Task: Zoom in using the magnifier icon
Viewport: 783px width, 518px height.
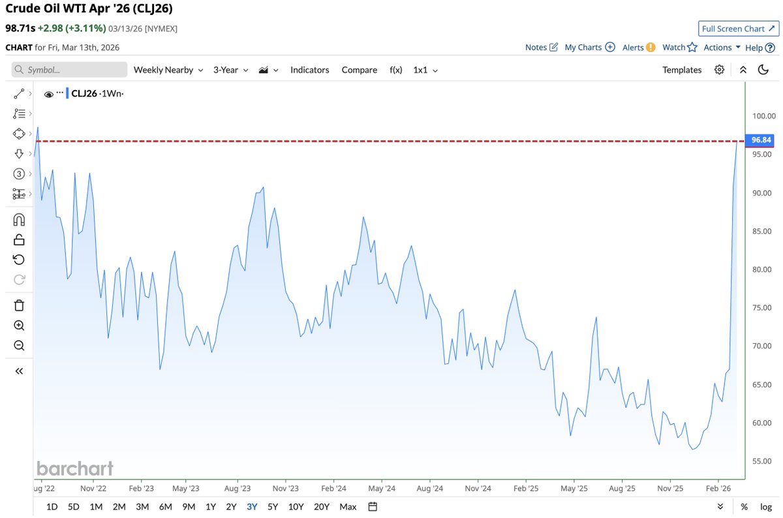Action: pos(19,325)
